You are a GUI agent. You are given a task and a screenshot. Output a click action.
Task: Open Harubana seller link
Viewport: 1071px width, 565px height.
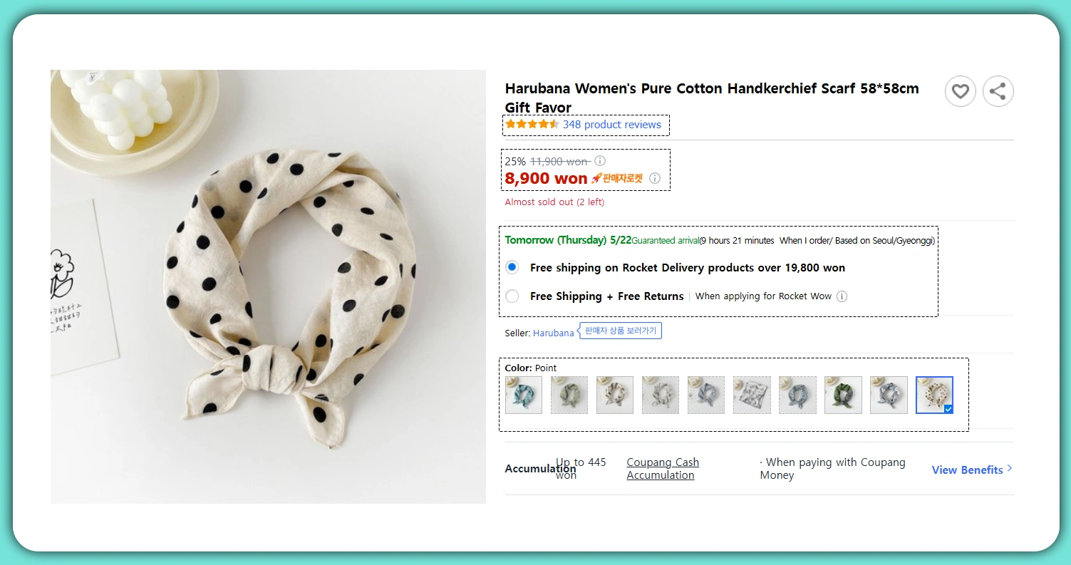(553, 333)
